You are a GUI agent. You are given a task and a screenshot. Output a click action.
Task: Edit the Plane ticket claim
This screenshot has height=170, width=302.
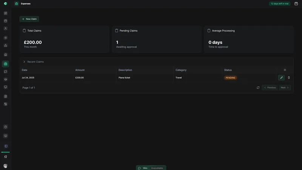click(281, 78)
